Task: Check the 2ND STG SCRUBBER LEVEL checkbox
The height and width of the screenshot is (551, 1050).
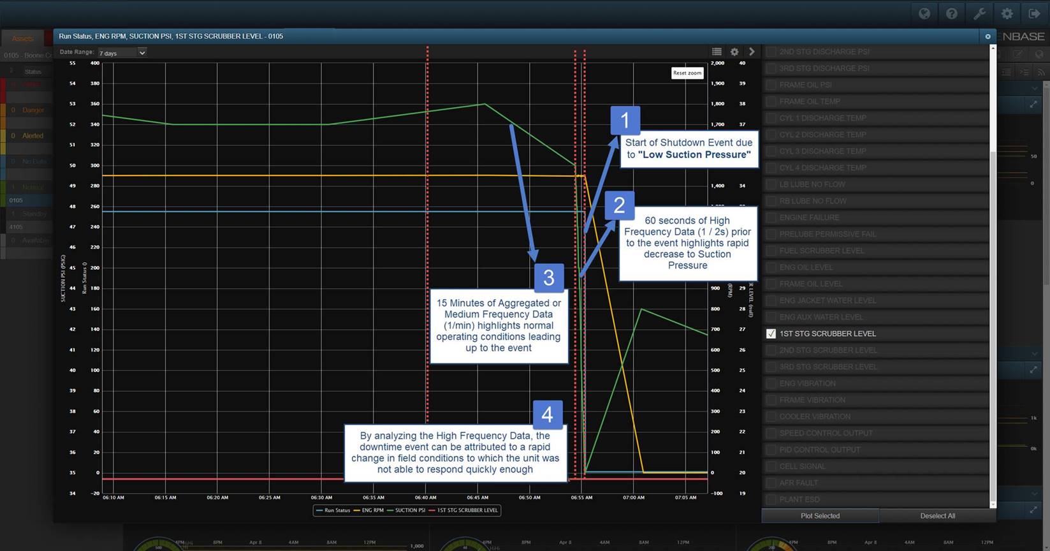Action: pyautogui.click(x=771, y=350)
